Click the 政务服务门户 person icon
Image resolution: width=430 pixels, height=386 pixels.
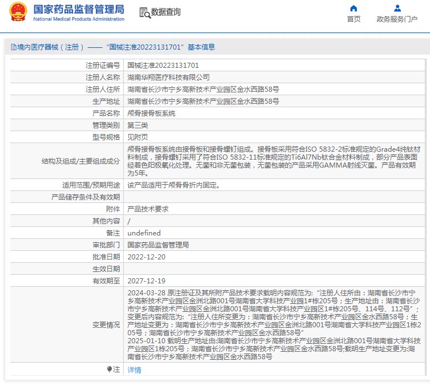(x=397, y=8)
